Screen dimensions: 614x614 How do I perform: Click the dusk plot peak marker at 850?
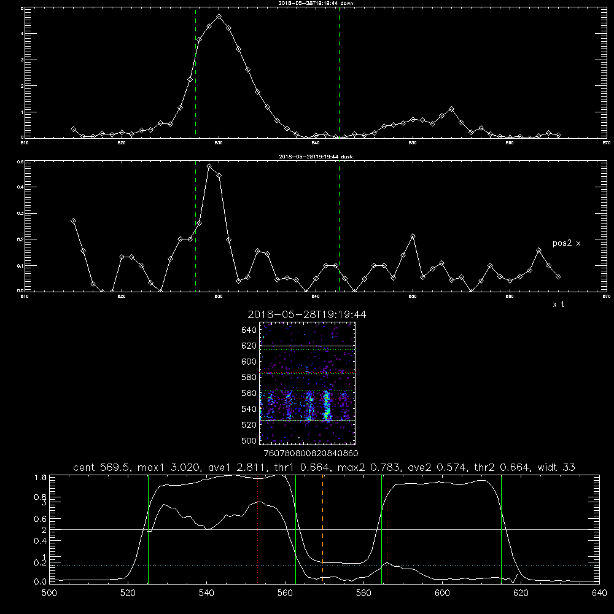coord(413,236)
